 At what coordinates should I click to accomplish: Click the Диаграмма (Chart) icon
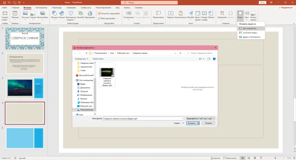point(89,14)
